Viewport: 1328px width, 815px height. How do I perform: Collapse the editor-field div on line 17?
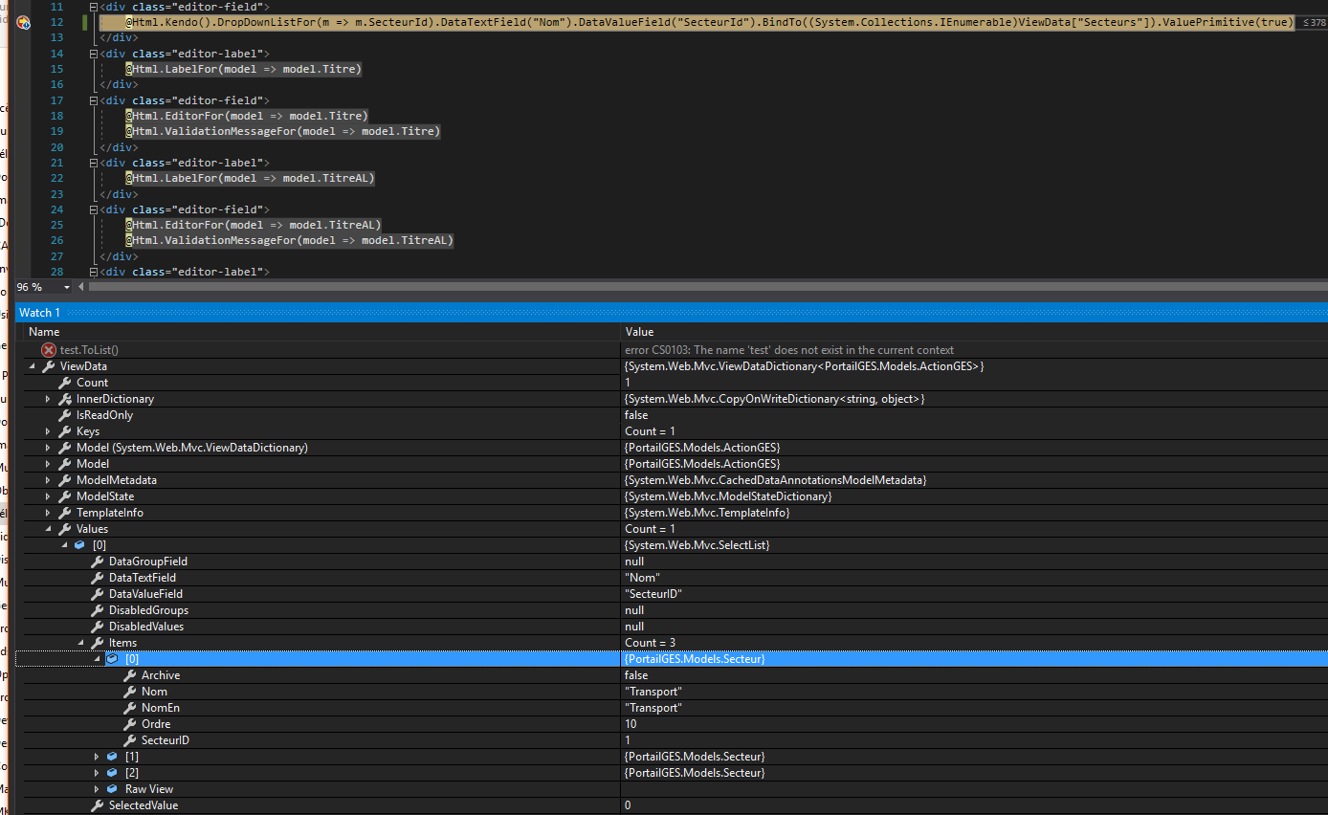pos(93,100)
